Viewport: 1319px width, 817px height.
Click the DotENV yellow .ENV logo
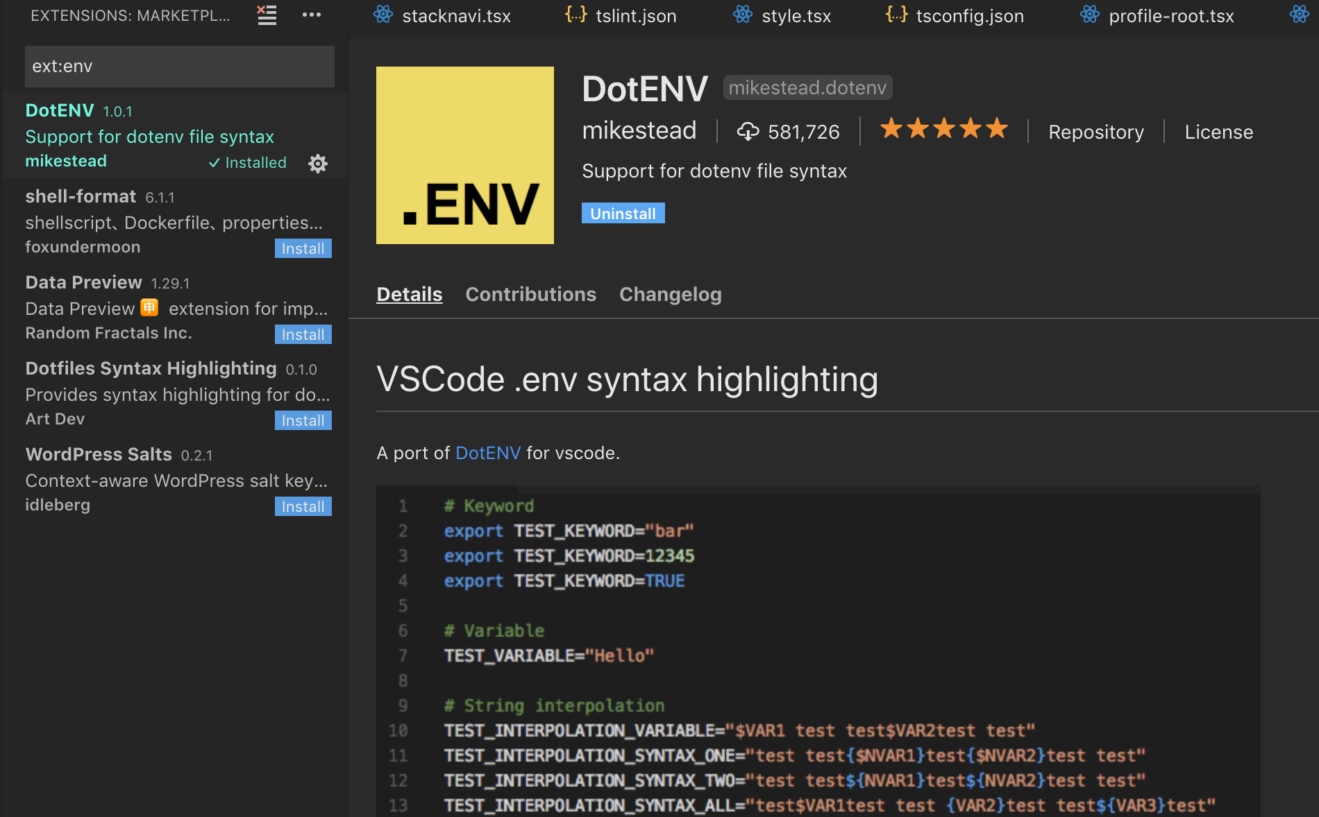(x=465, y=155)
